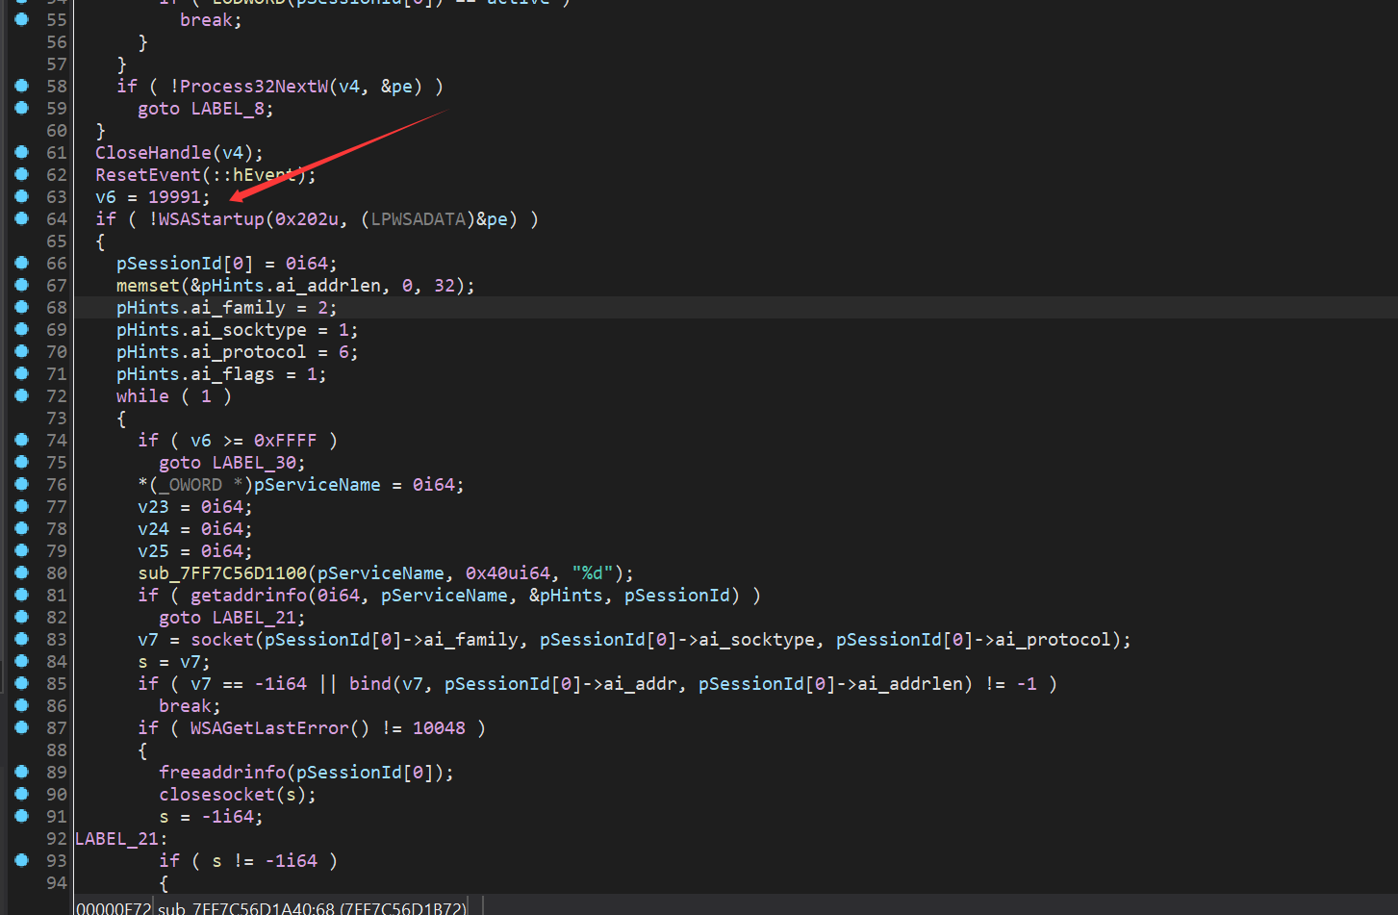The image size is (1398, 915).
Task: Click the breakpoint dot at line 61
Action: (21, 152)
